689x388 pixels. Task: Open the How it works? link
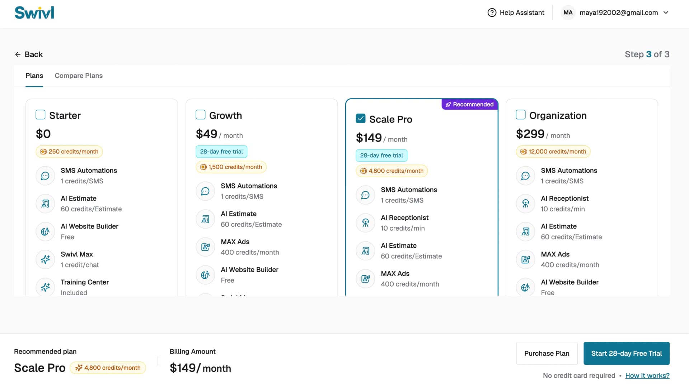(x=647, y=375)
